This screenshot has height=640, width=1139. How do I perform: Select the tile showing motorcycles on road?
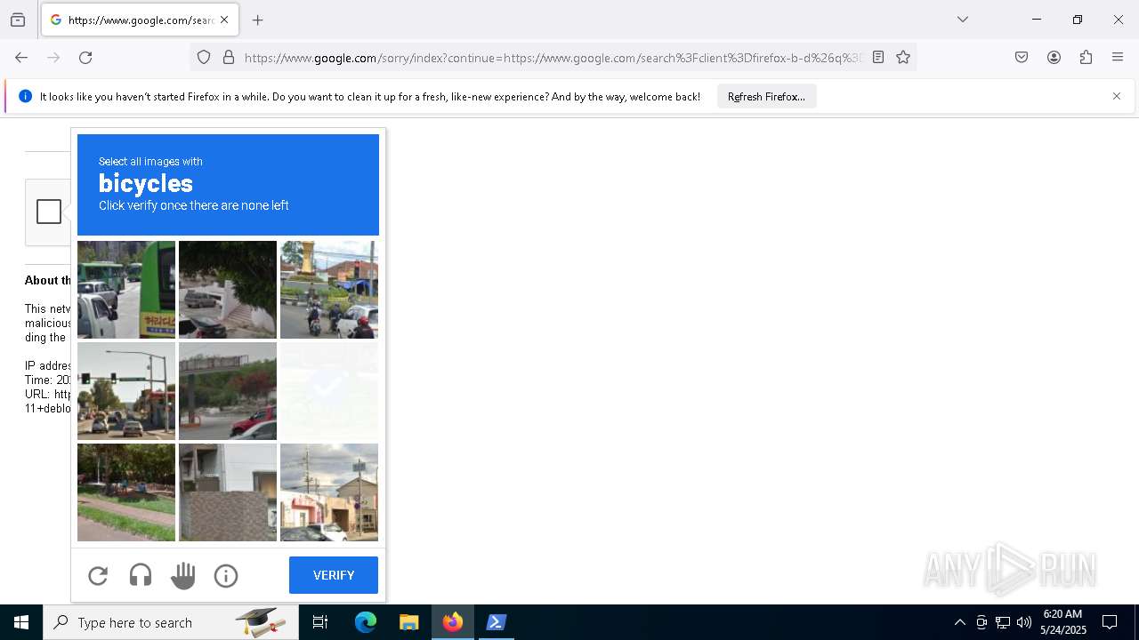click(329, 290)
